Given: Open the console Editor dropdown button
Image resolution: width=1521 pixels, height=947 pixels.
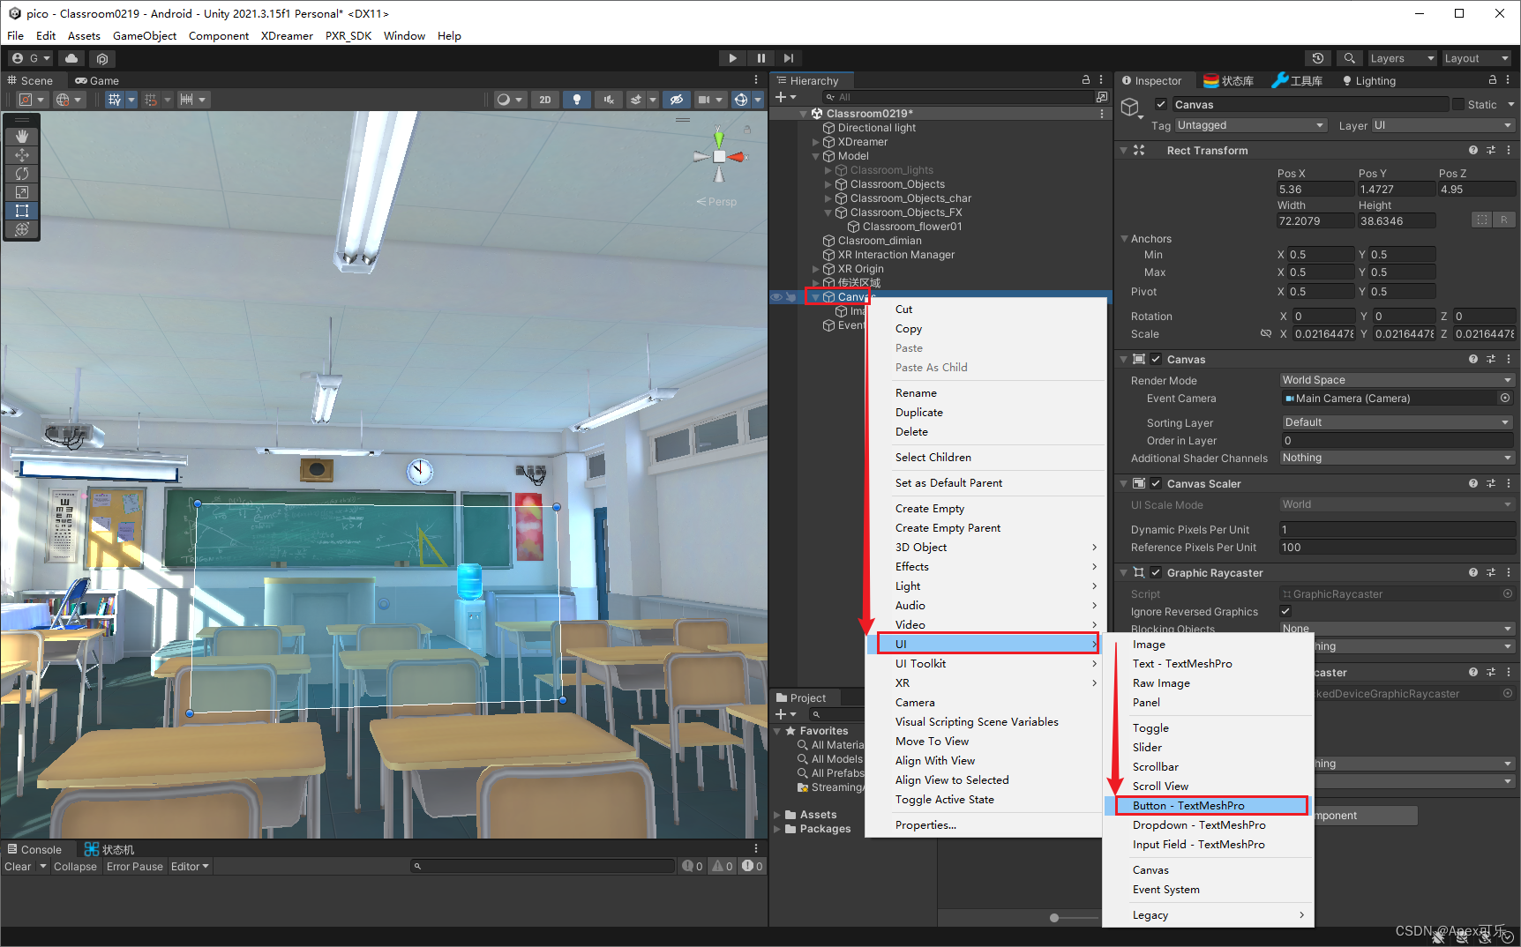Looking at the screenshot, I should (190, 867).
